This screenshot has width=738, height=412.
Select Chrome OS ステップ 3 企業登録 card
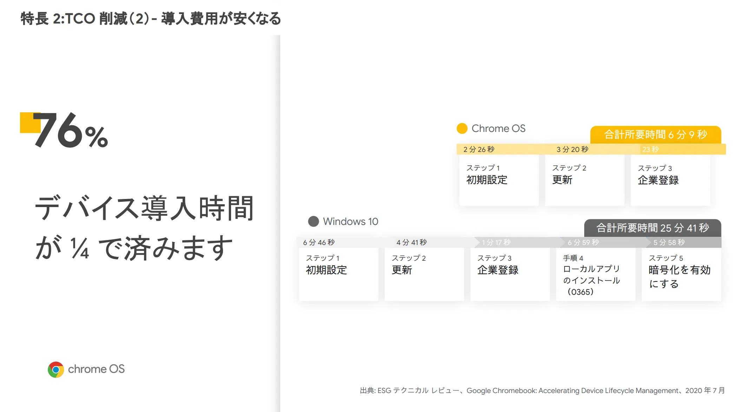pos(670,180)
